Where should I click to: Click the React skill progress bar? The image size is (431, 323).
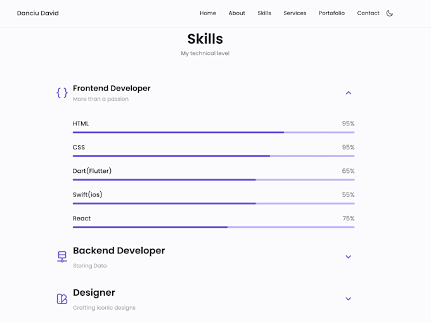coord(214,227)
